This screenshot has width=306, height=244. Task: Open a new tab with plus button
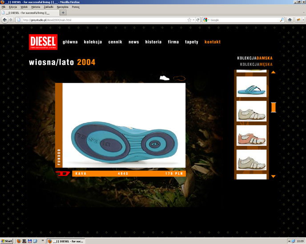click(63, 13)
